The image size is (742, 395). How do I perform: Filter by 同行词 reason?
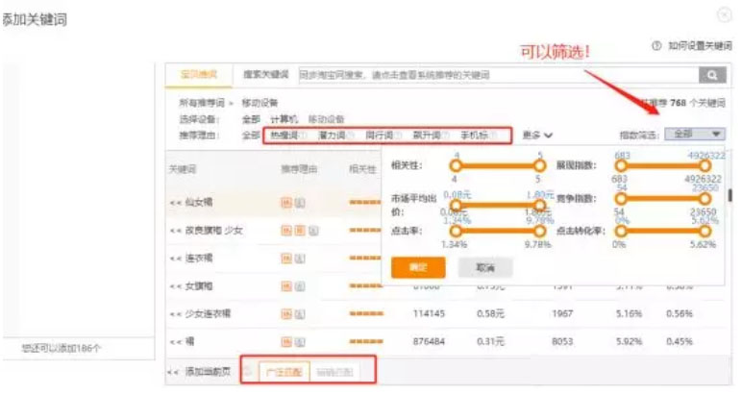[x=379, y=136]
